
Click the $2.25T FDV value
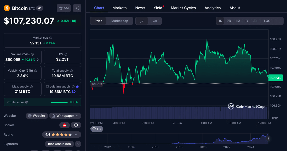coord(62,59)
